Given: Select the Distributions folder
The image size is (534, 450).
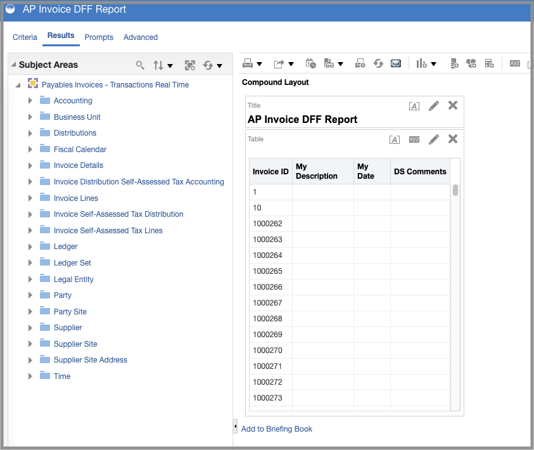Looking at the screenshot, I should (x=75, y=133).
